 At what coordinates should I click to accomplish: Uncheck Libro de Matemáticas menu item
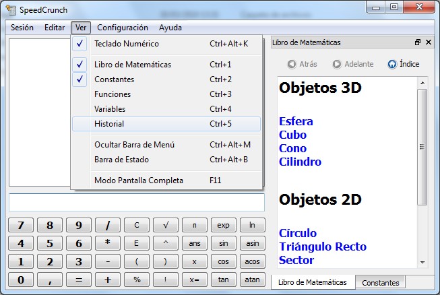pyautogui.click(x=166, y=65)
